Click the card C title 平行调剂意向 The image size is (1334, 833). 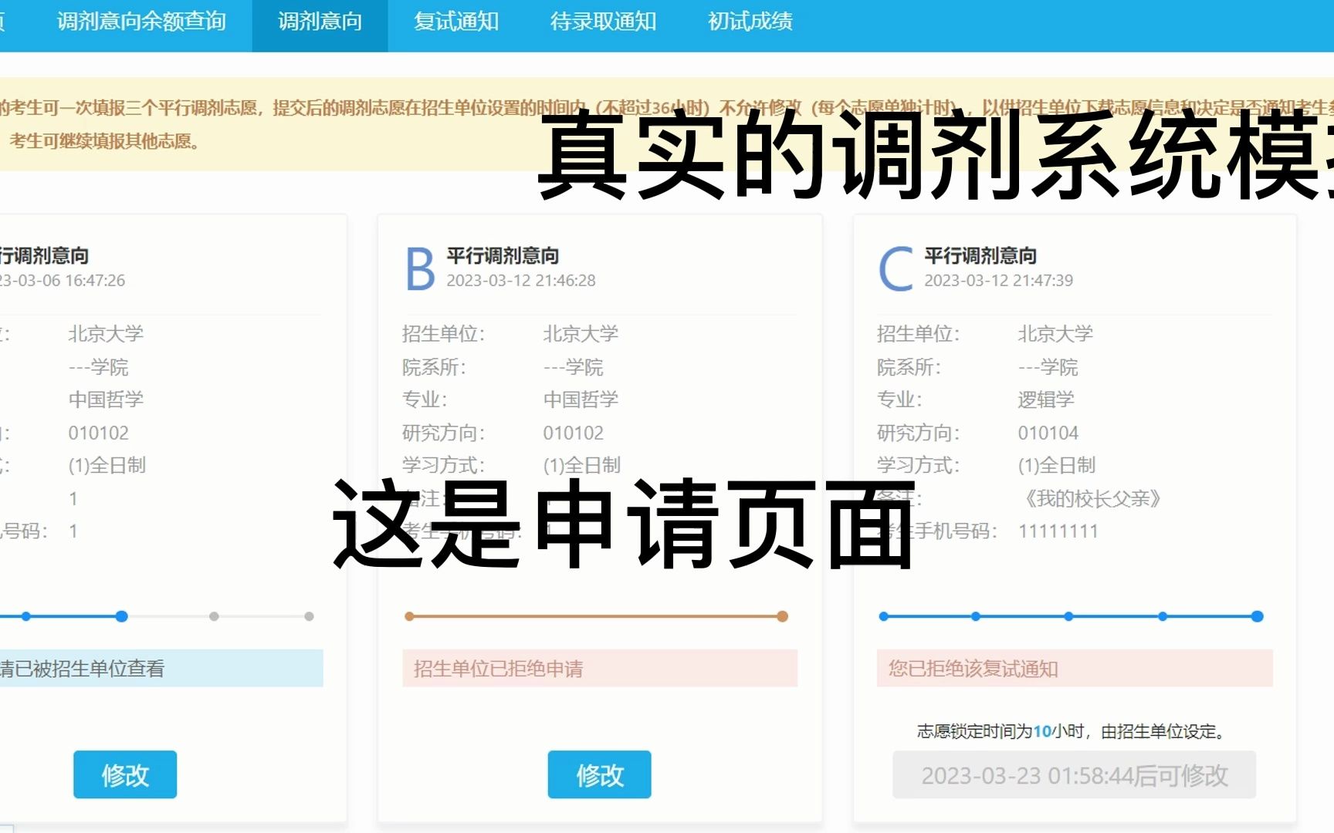pyautogui.click(x=980, y=255)
